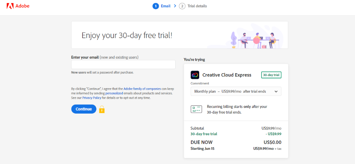Click the "Starting Jun 15" text
The width and height of the screenshot is (355, 164).
click(203, 149)
